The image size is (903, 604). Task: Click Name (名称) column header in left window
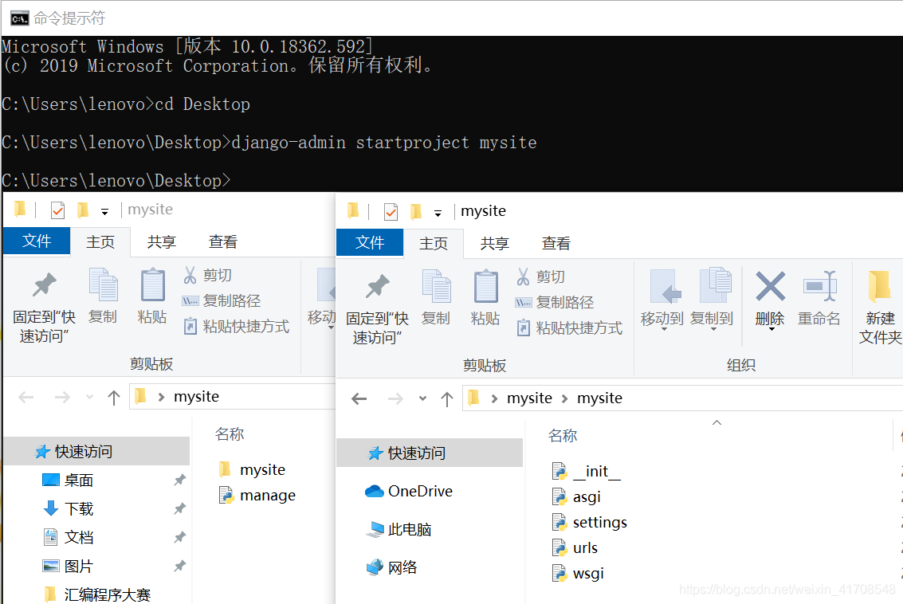[x=230, y=433]
